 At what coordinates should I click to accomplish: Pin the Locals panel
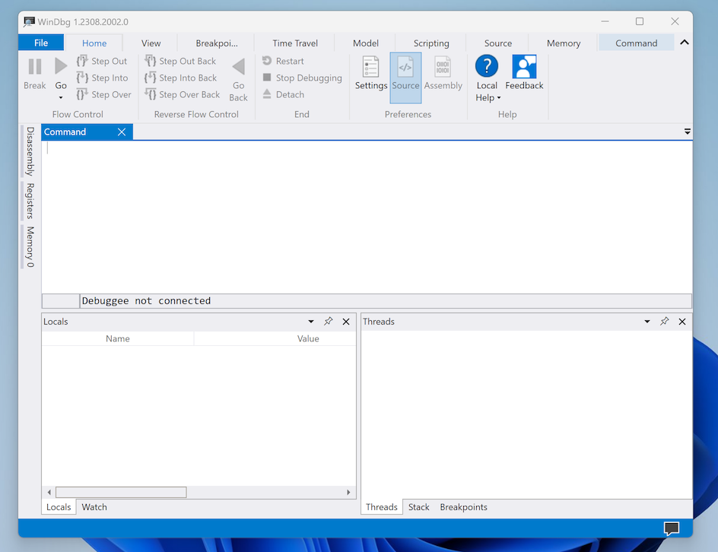tap(329, 322)
